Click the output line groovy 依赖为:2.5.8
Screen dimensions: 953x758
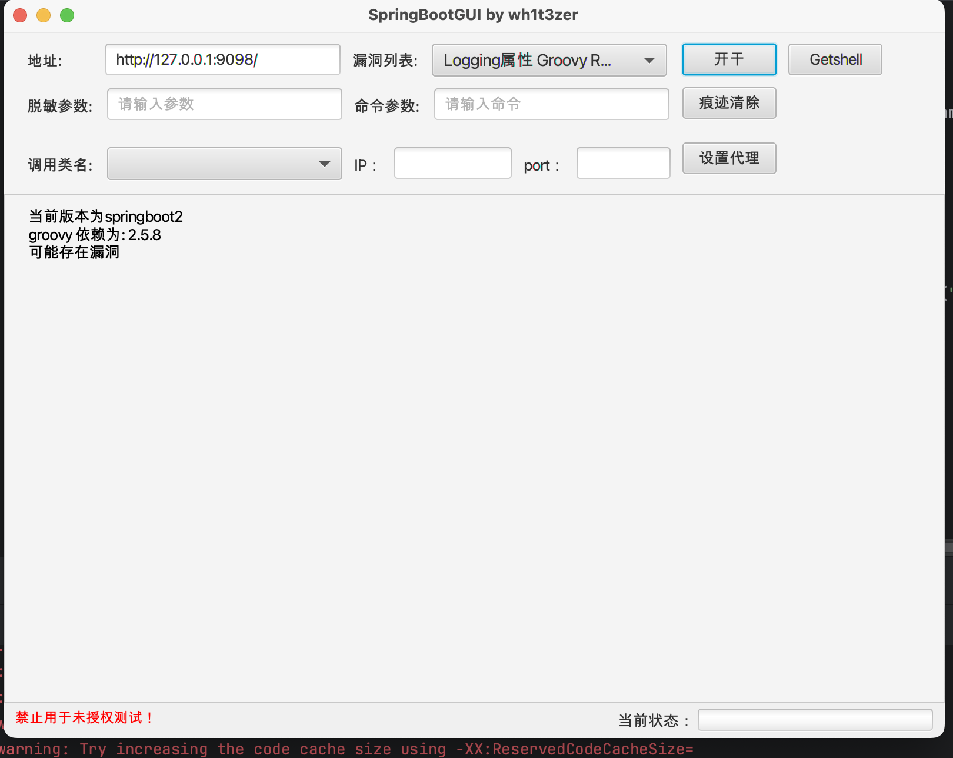pyautogui.click(x=95, y=235)
